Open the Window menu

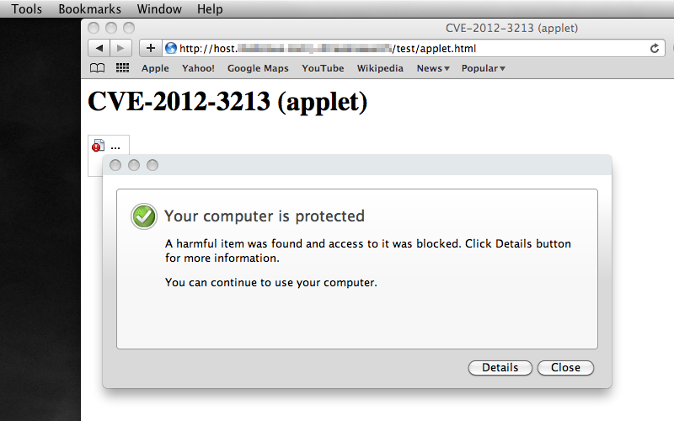click(159, 9)
